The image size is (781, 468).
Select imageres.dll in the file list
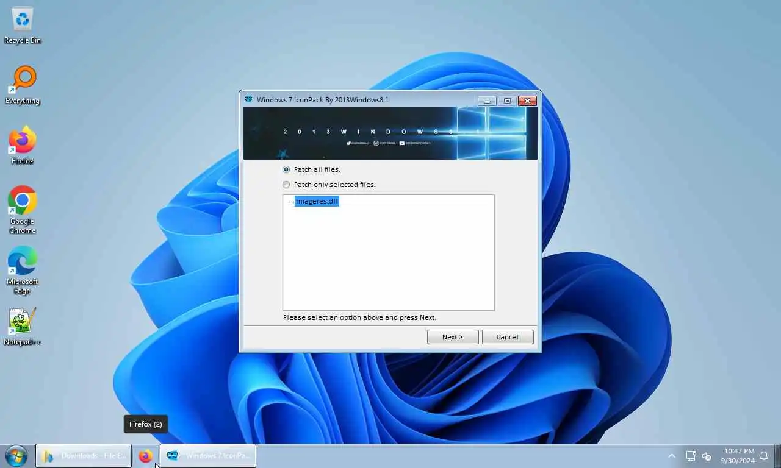pos(317,201)
